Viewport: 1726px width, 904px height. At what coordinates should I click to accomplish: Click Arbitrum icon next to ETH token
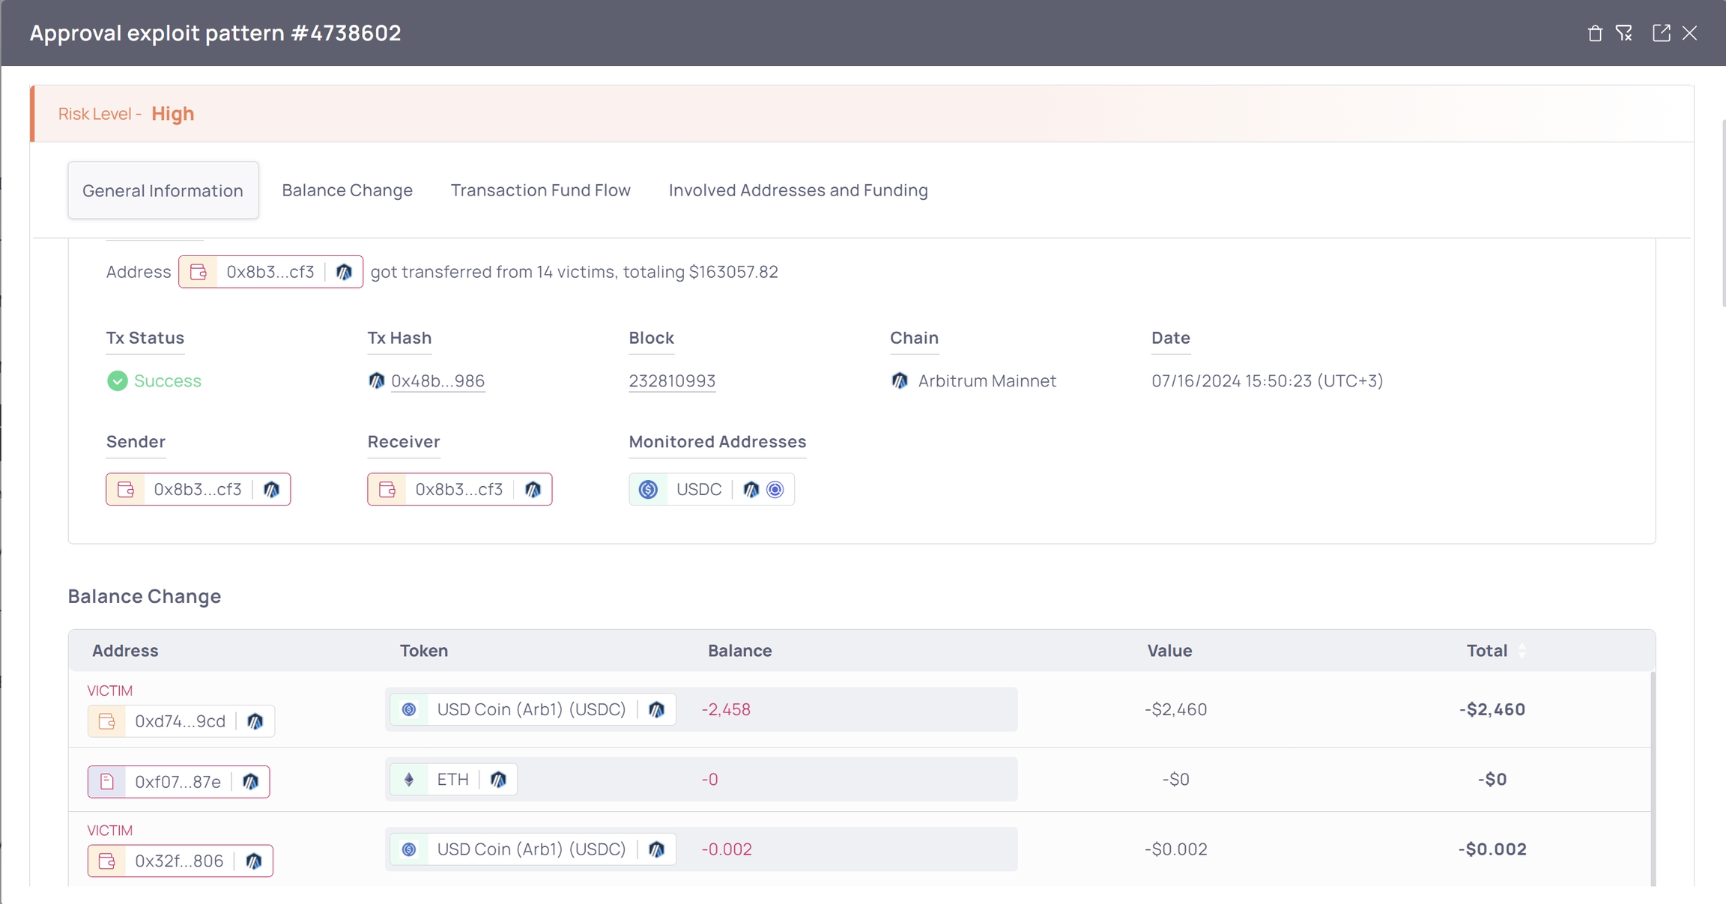498,780
